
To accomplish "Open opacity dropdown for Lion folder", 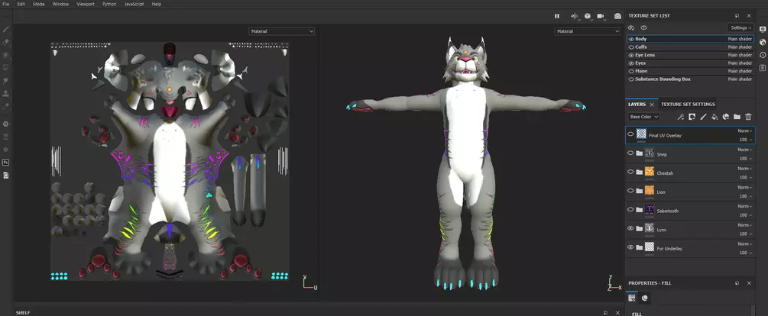I will click(746, 196).
